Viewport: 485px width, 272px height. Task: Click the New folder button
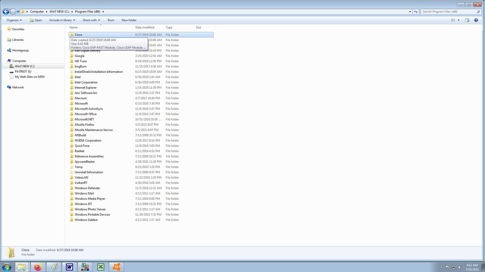pyautogui.click(x=129, y=20)
